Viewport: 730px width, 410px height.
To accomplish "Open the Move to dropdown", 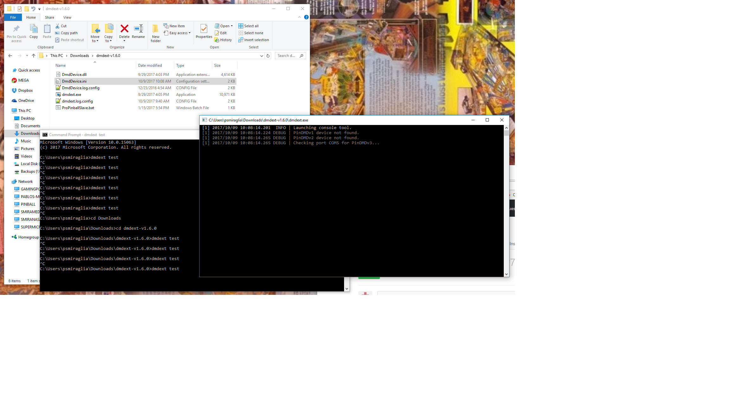I will click(x=95, y=33).
